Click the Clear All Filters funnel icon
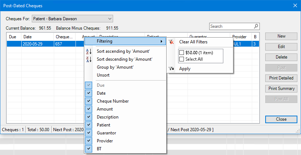301x155 pixels. coord(171,42)
